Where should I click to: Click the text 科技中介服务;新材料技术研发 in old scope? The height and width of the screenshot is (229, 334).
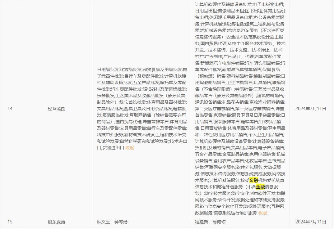tap(126, 135)
